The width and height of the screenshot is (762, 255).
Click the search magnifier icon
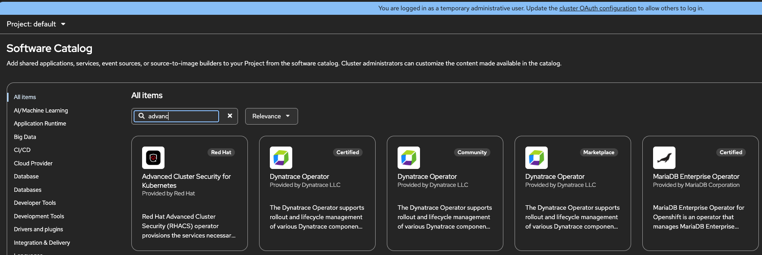[142, 116]
